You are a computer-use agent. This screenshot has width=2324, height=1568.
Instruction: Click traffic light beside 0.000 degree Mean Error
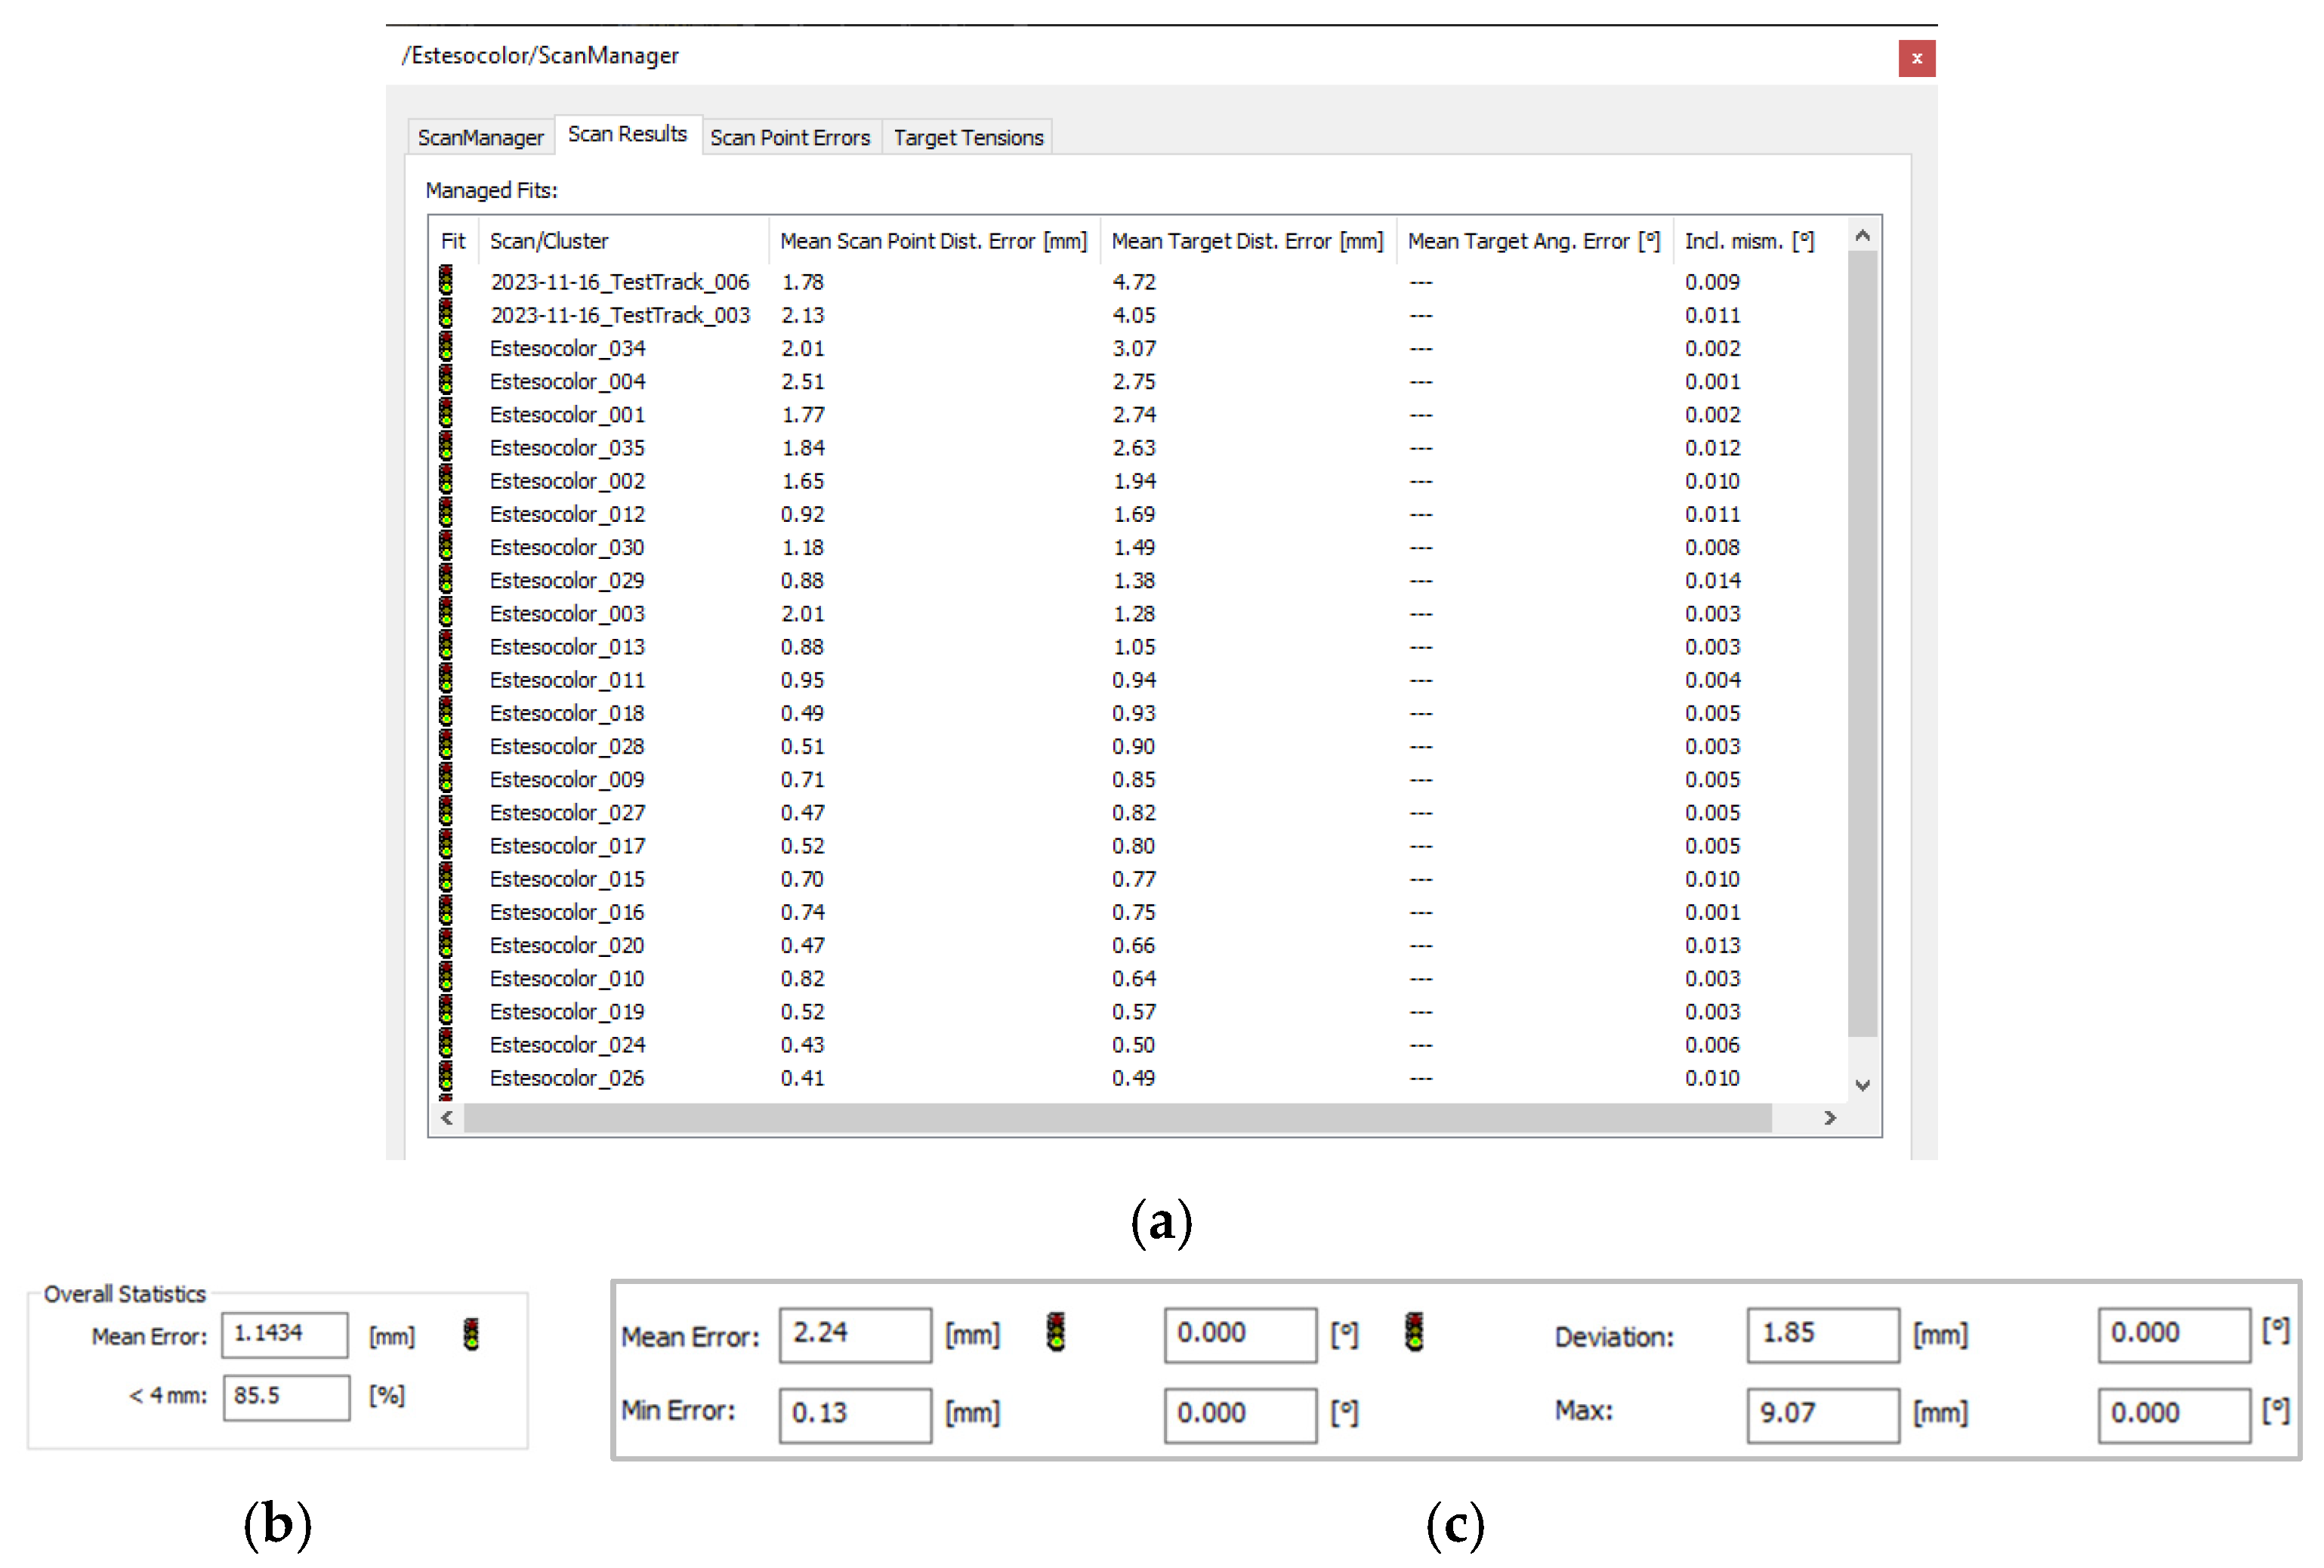(x=1414, y=1333)
